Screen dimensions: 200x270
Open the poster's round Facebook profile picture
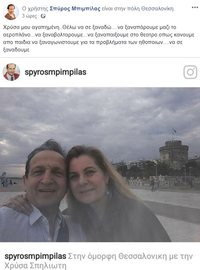click(11, 12)
